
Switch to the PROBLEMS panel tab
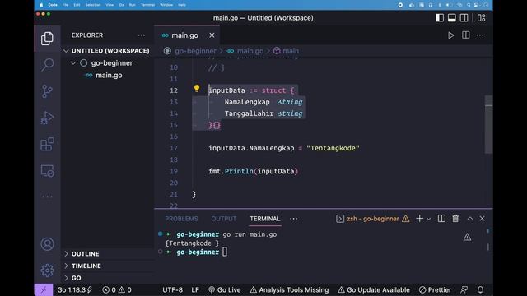pos(181,219)
